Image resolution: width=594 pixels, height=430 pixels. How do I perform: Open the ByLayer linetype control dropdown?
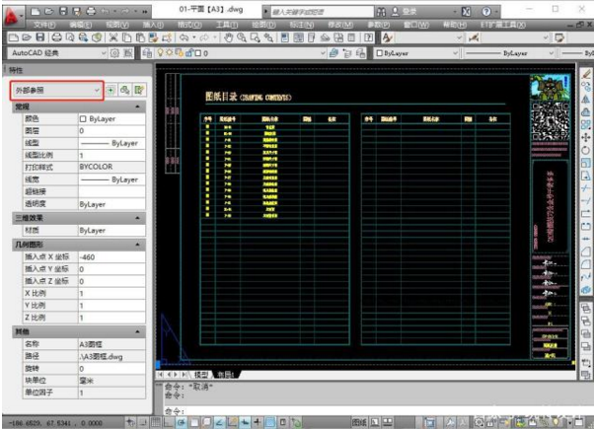coord(509,53)
